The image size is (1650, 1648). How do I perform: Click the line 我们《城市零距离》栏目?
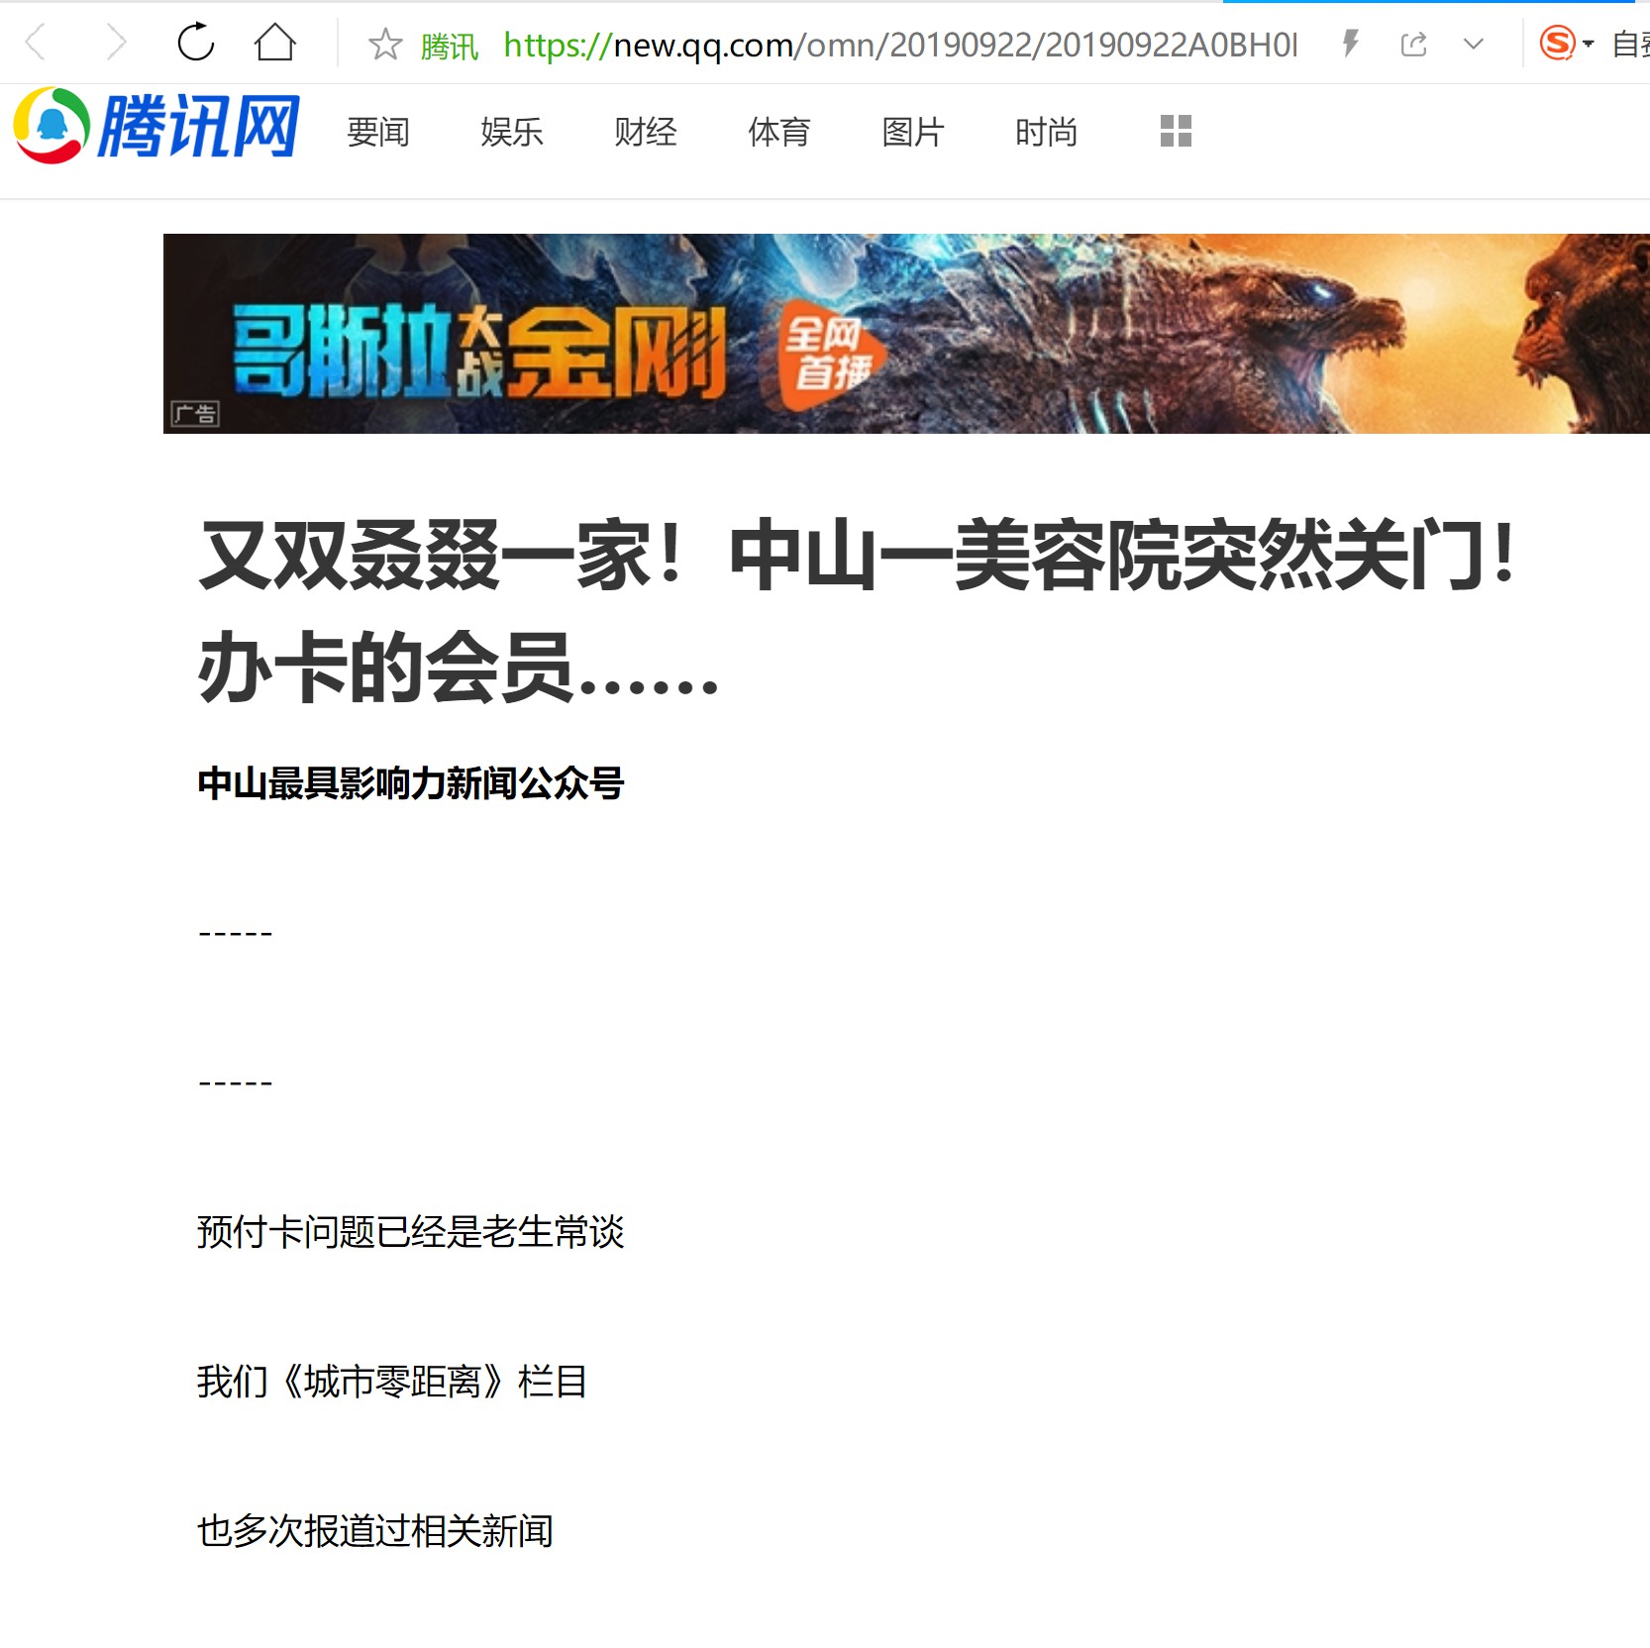tap(392, 1382)
